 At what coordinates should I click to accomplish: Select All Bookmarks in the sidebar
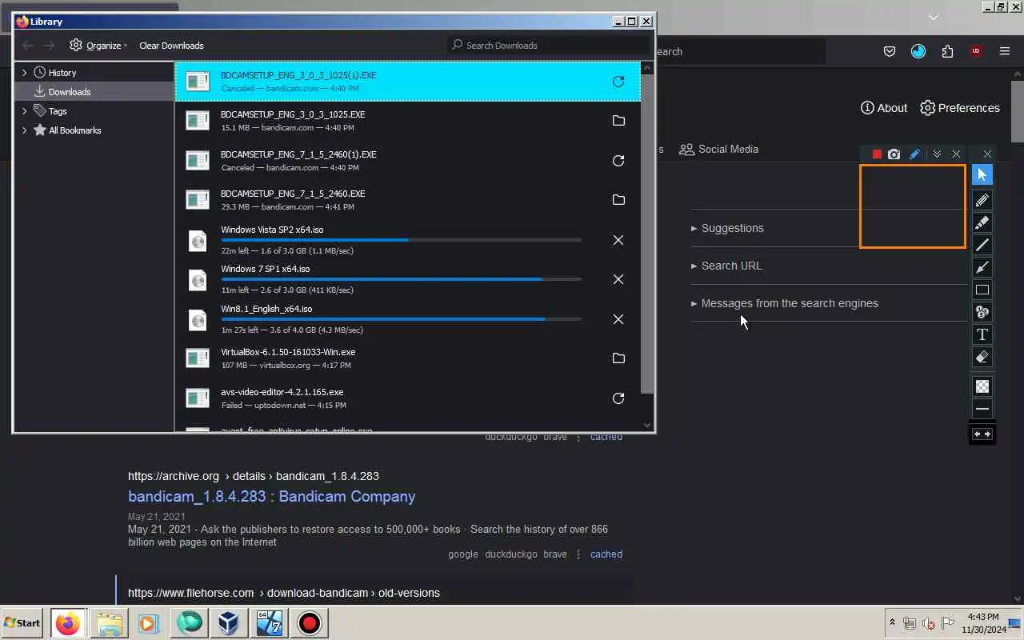(x=74, y=130)
